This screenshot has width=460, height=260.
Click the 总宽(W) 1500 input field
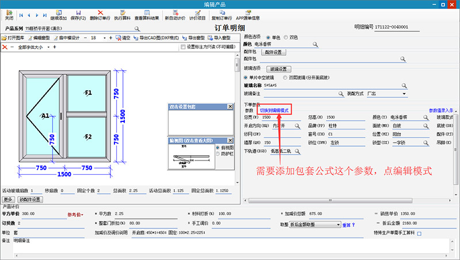281,117
